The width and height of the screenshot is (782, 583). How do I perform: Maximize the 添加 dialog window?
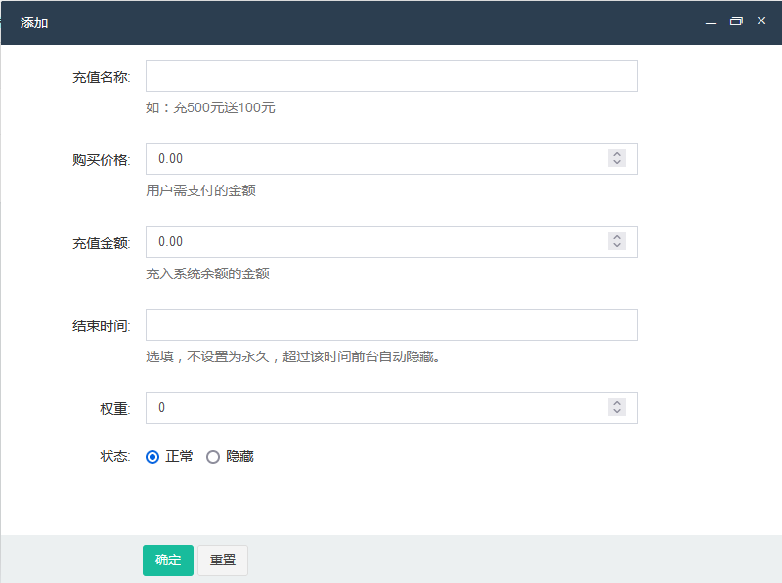click(x=736, y=21)
